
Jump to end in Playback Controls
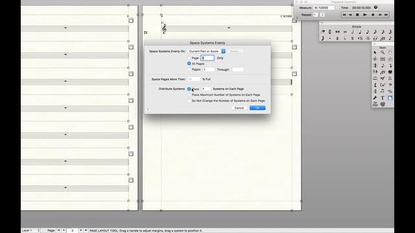[x=386, y=15]
